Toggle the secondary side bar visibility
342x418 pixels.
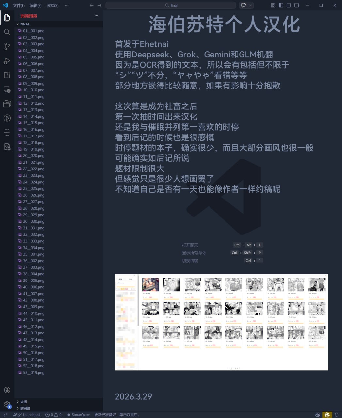[x=296, y=5]
